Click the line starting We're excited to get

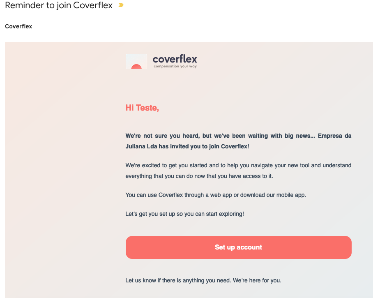(238, 165)
